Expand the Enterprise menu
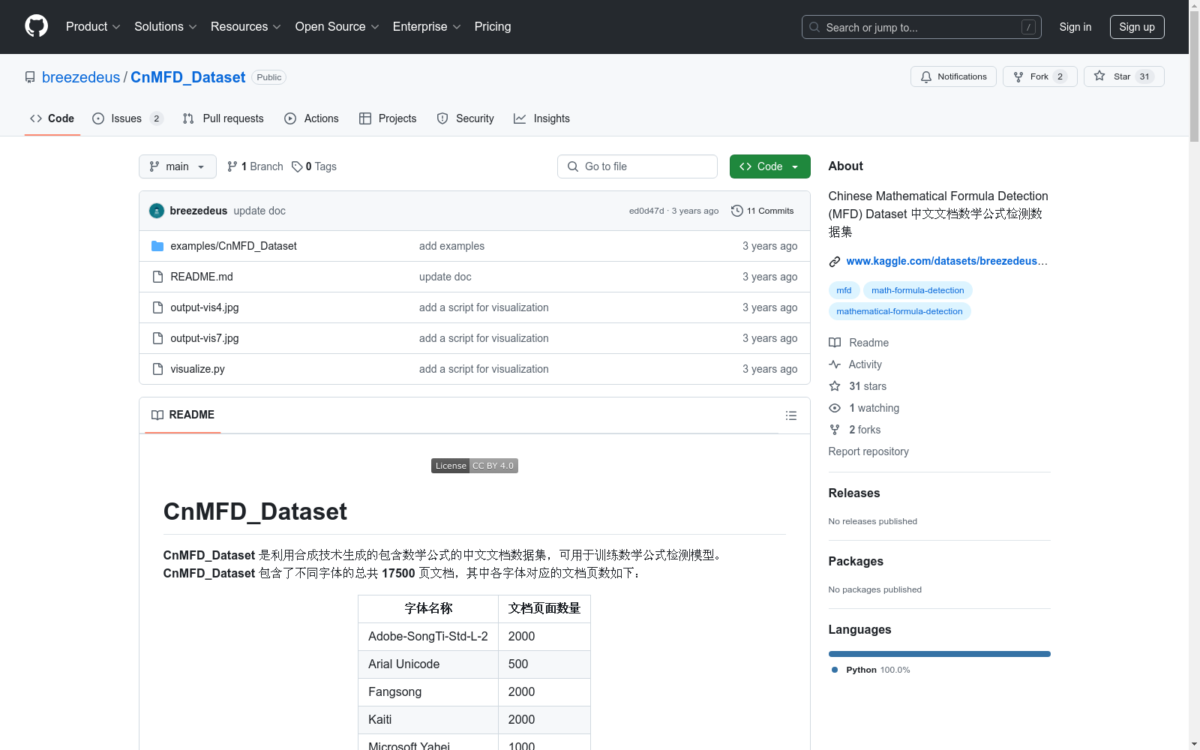 pyautogui.click(x=427, y=27)
